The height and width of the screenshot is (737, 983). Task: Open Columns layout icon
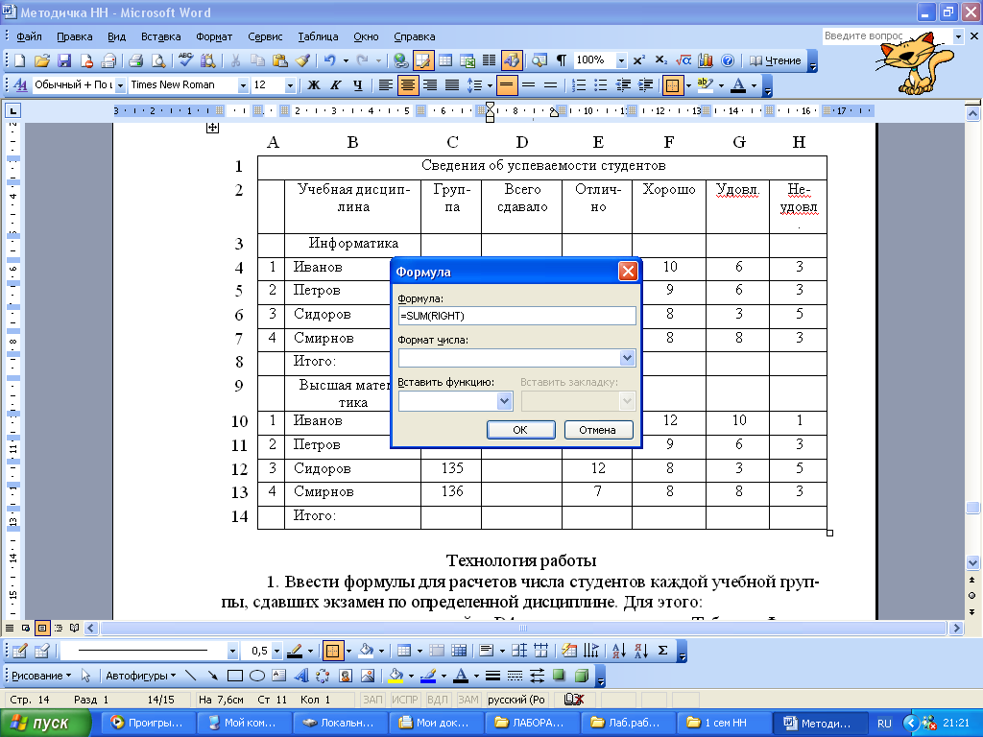pyautogui.click(x=489, y=60)
